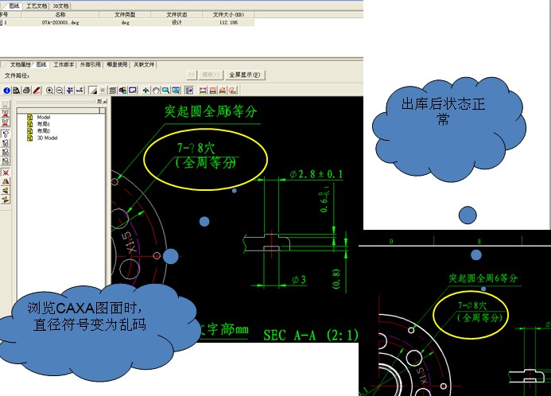Image resolution: width=551 pixels, height=396 pixels.
Task: Rotate view 90 degrees using side toolbar
Action: pyautogui.click(x=6, y=143)
